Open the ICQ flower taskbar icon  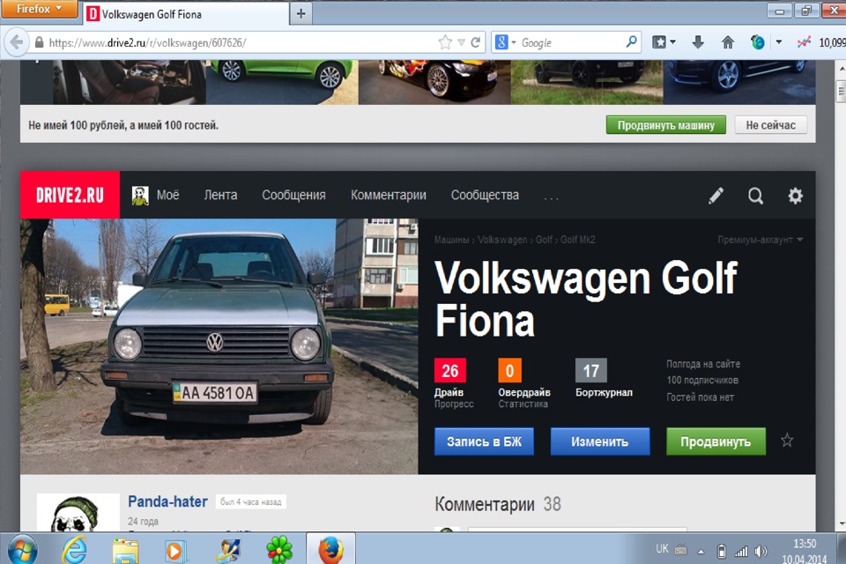tap(279, 550)
